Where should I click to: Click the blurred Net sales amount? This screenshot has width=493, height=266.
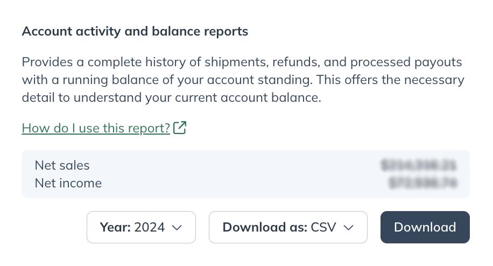pos(419,165)
